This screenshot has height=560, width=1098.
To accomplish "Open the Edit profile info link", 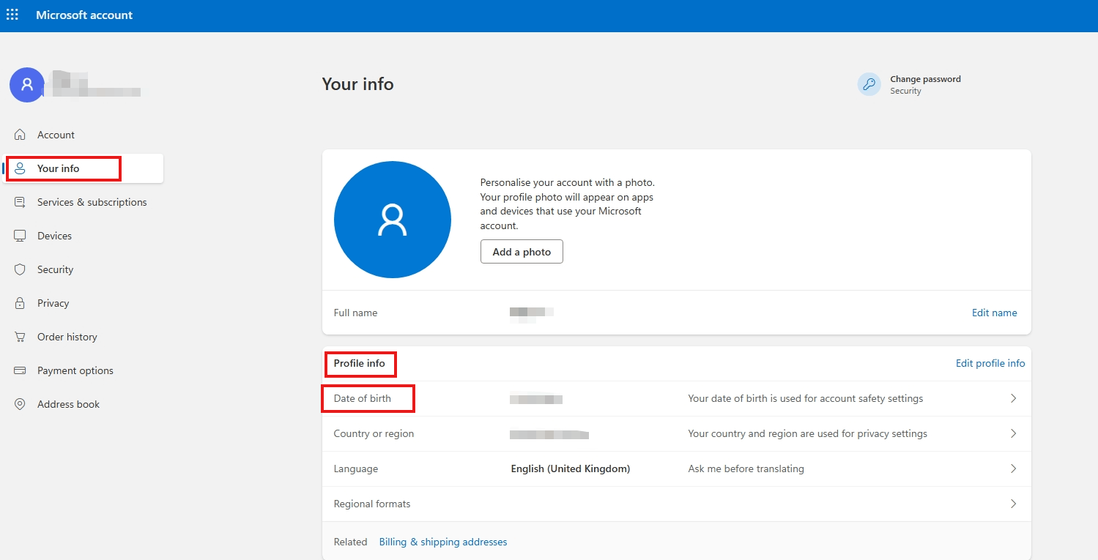I will coord(990,363).
